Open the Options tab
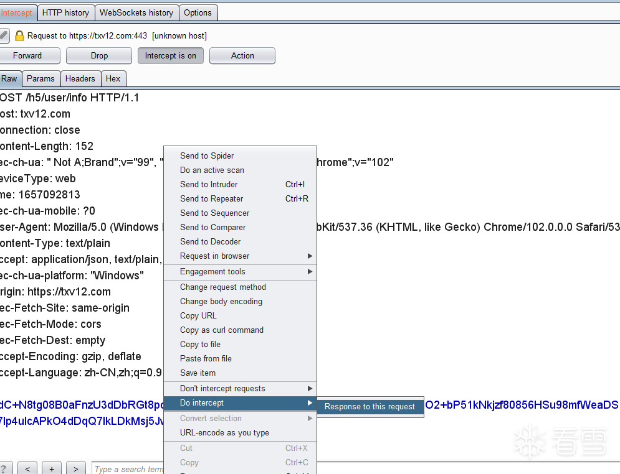The image size is (620, 474). (x=198, y=12)
